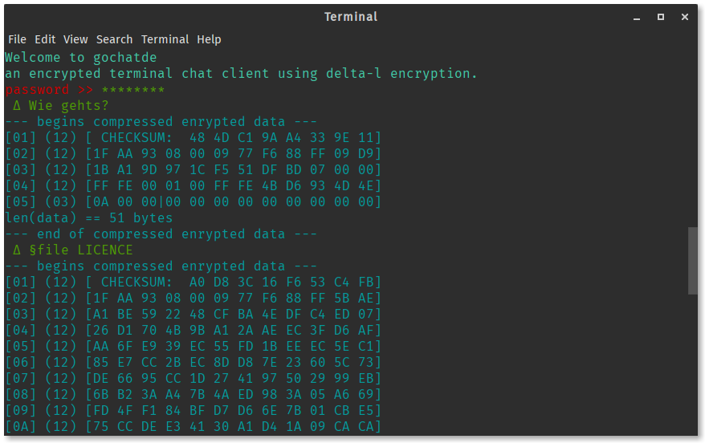Minimize the Terminal window

tap(637, 17)
